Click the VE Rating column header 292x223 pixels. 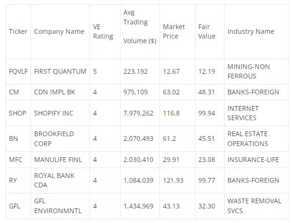click(103, 31)
